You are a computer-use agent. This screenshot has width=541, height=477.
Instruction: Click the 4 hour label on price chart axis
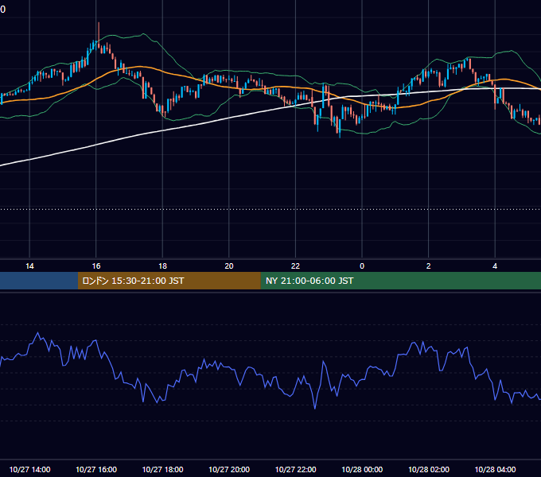click(x=495, y=266)
